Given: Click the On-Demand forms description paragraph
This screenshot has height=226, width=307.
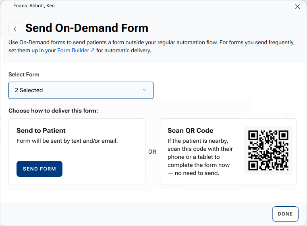Looking at the screenshot, I should (x=152, y=46).
